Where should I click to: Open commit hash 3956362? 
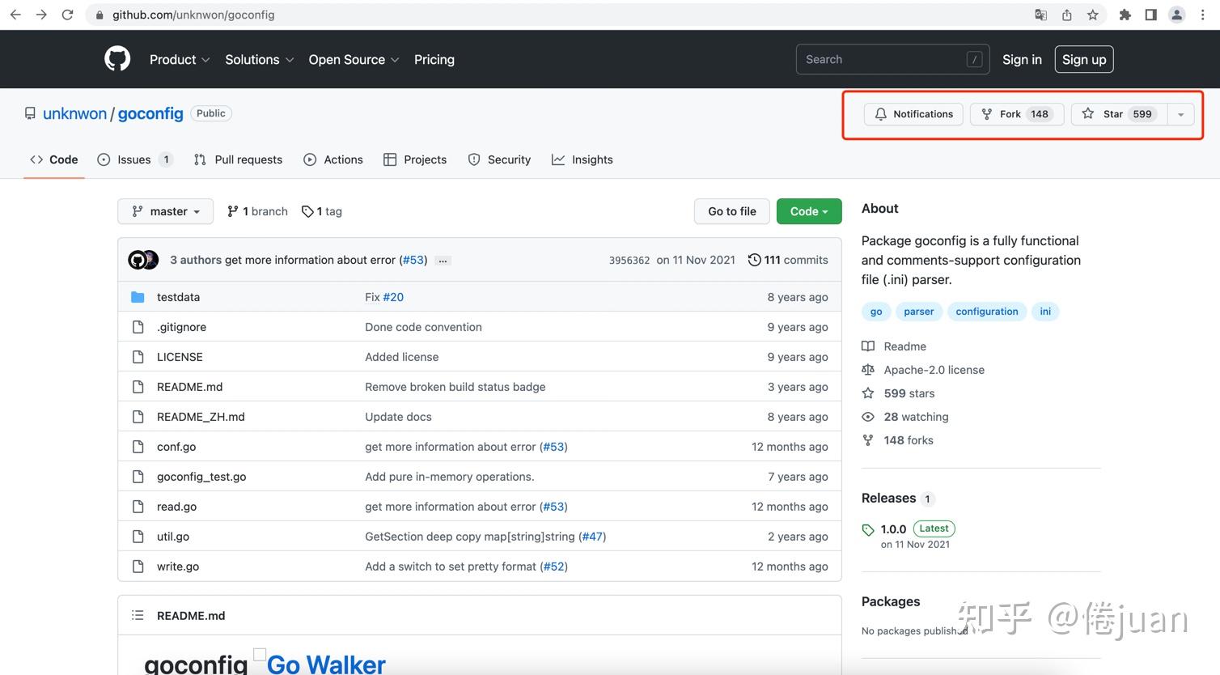629,260
